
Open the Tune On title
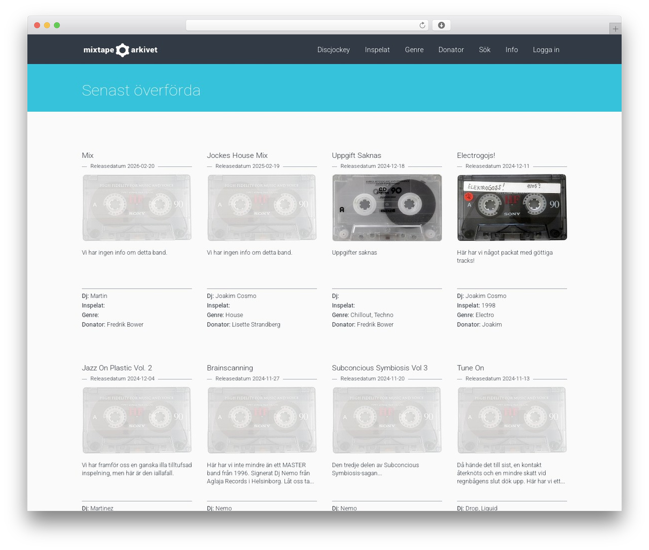(471, 368)
